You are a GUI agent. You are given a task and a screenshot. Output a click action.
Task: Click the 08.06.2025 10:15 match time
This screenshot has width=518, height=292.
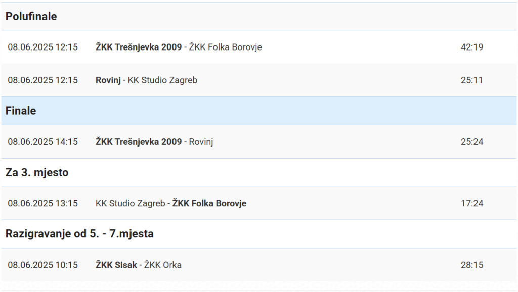(43, 265)
